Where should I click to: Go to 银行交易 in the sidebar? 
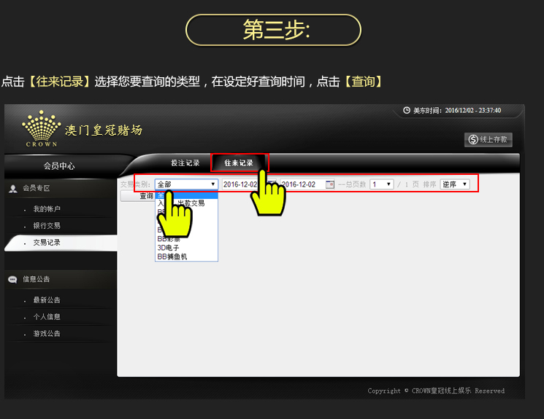[x=47, y=226]
